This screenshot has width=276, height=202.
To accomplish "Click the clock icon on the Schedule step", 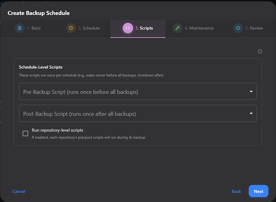I will pyautogui.click(x=70, y=28).
